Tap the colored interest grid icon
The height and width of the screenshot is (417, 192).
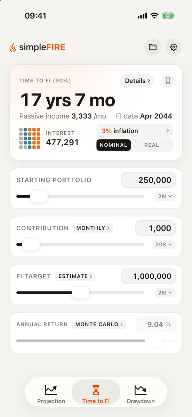(30, 138)
